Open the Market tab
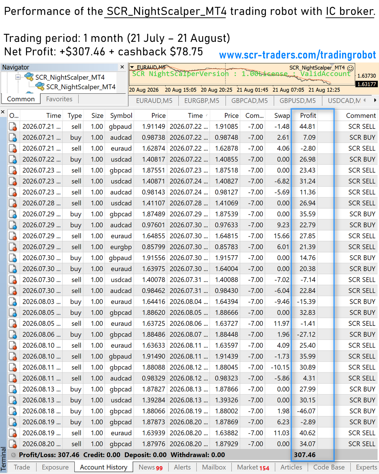379x474 pixels. [x=253, y=467]
